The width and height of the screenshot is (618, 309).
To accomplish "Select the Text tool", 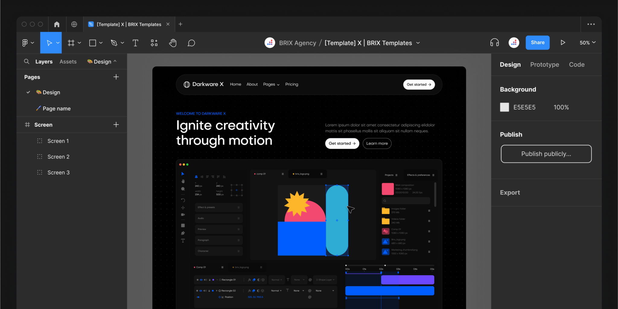I will pyautogui.click(x=135, y=43).
